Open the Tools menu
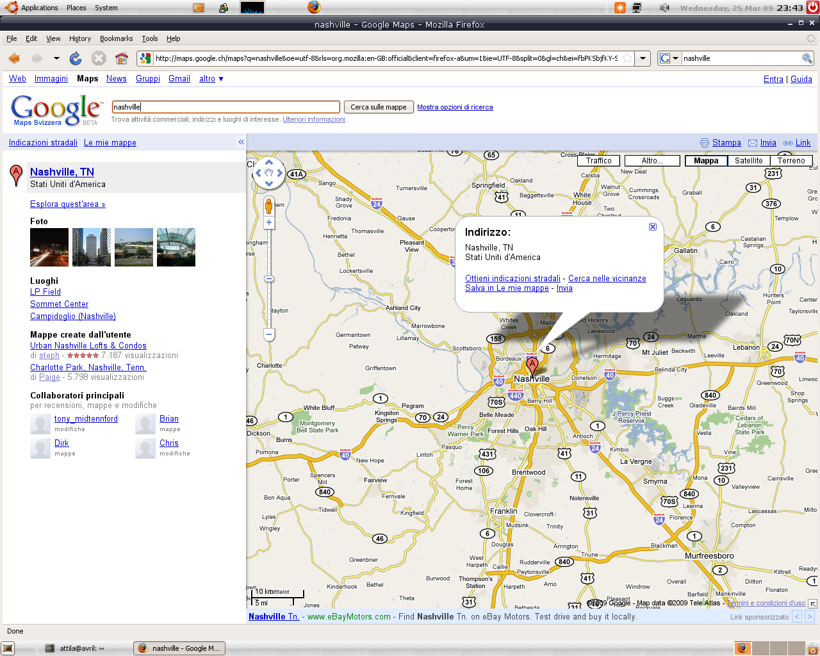820x656 pixels. (x=149, y=38)
